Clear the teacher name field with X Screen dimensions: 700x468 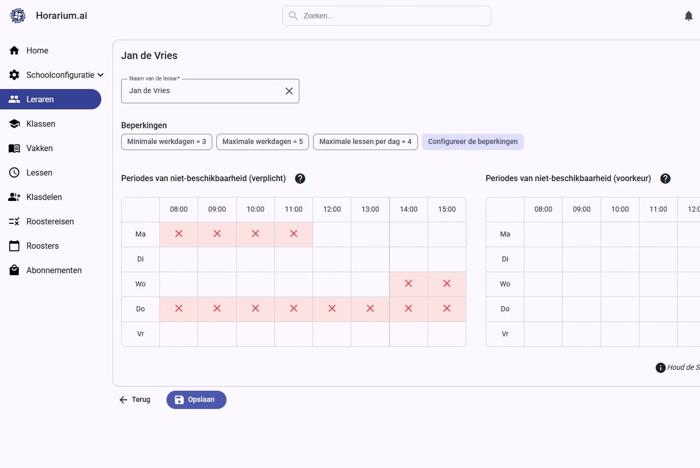(289, 91)
